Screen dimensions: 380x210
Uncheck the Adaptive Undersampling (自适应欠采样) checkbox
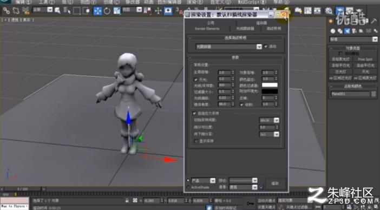(x=194, y=113)
